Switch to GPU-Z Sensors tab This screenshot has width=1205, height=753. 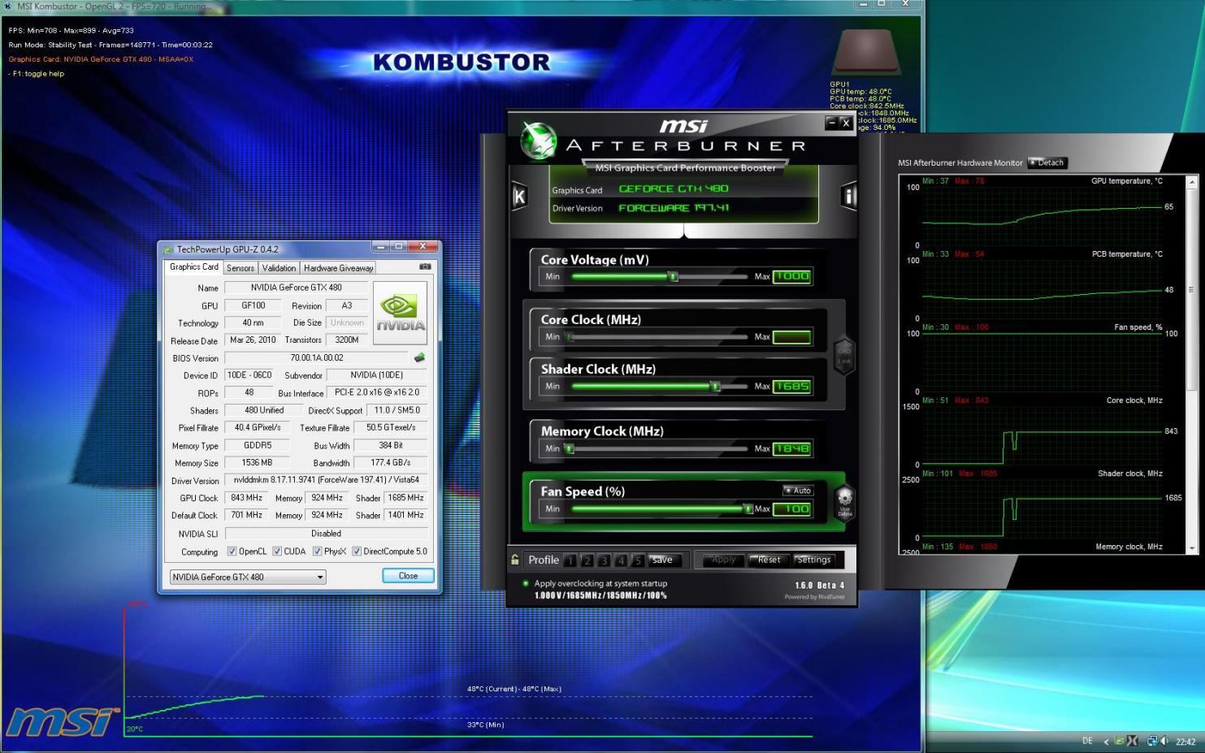click(241, 268)
